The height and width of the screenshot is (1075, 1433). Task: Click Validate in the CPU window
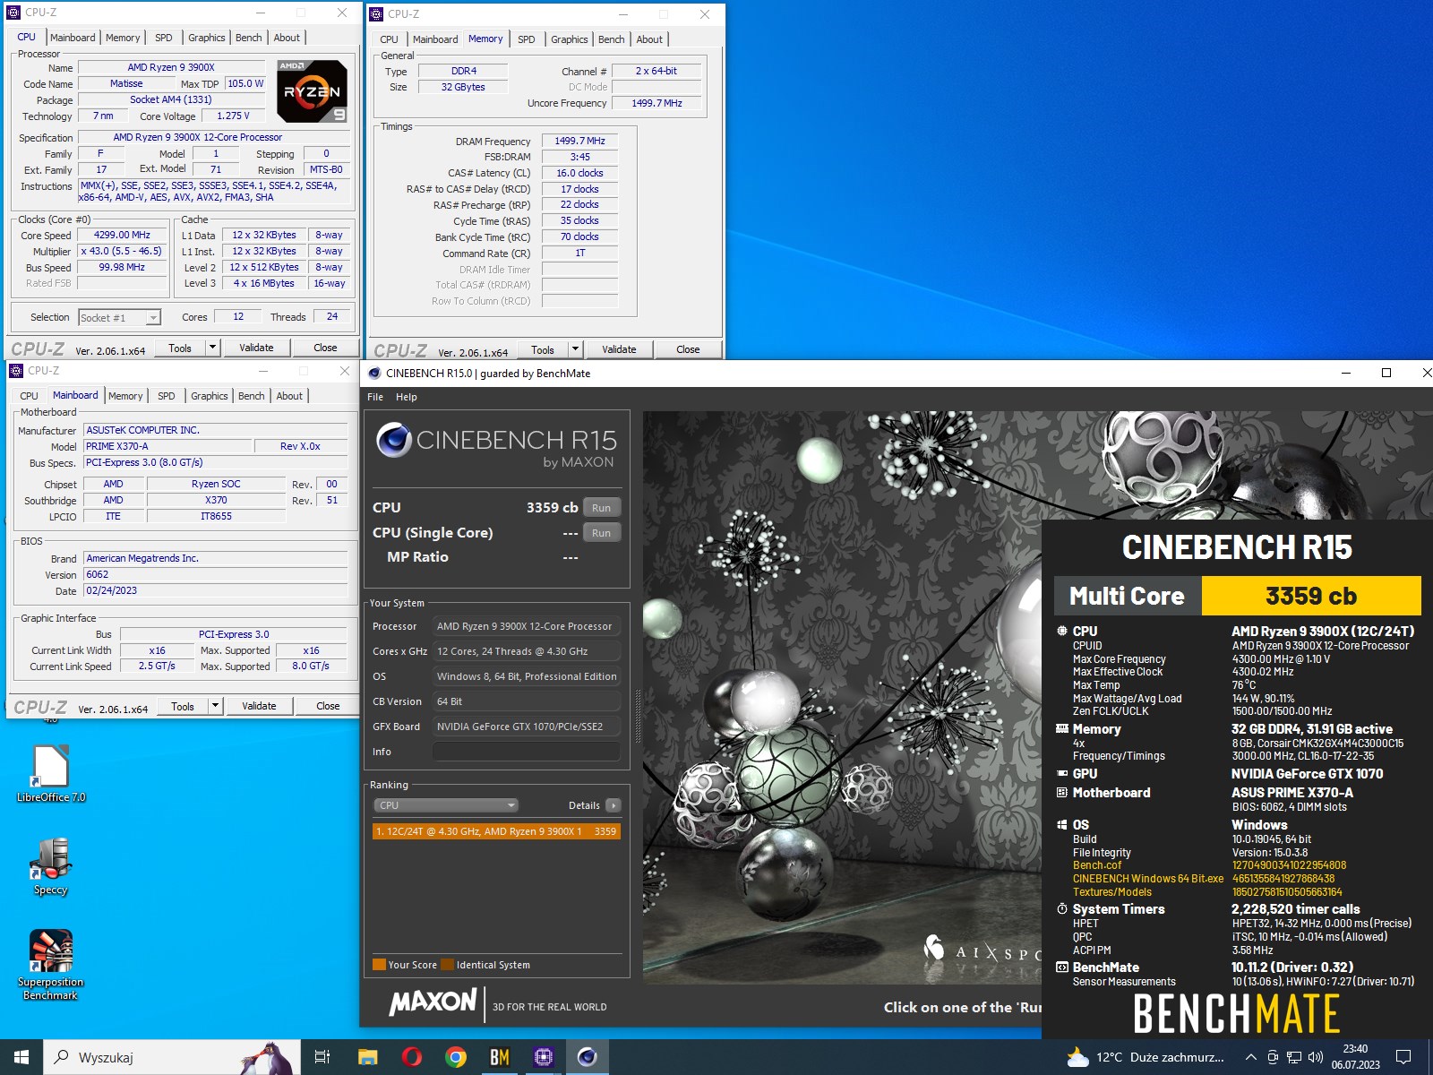tap(256, 348)
